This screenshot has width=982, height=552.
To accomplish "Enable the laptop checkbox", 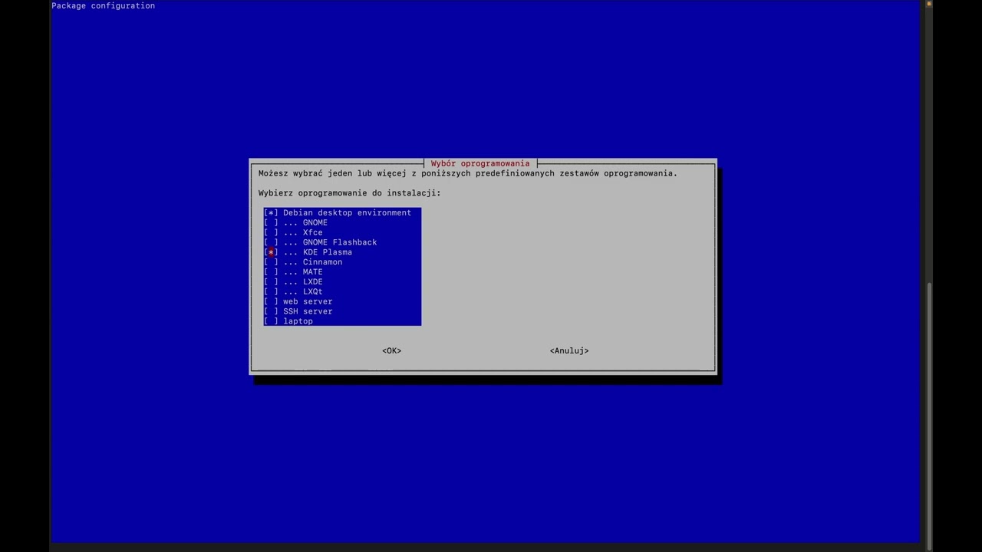I will pyautogui.click(x=271, y=321).
